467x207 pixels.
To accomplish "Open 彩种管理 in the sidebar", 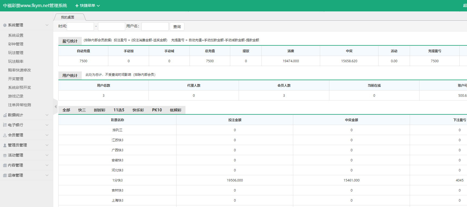I will 16,44.
